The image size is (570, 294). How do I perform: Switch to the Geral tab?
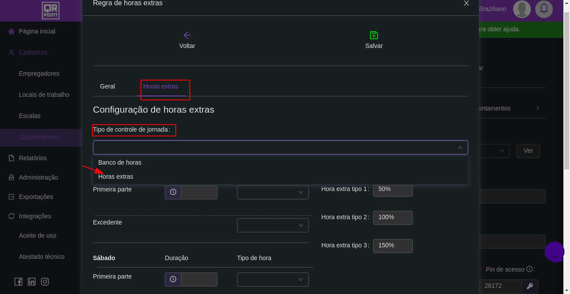tap(107, 86)
